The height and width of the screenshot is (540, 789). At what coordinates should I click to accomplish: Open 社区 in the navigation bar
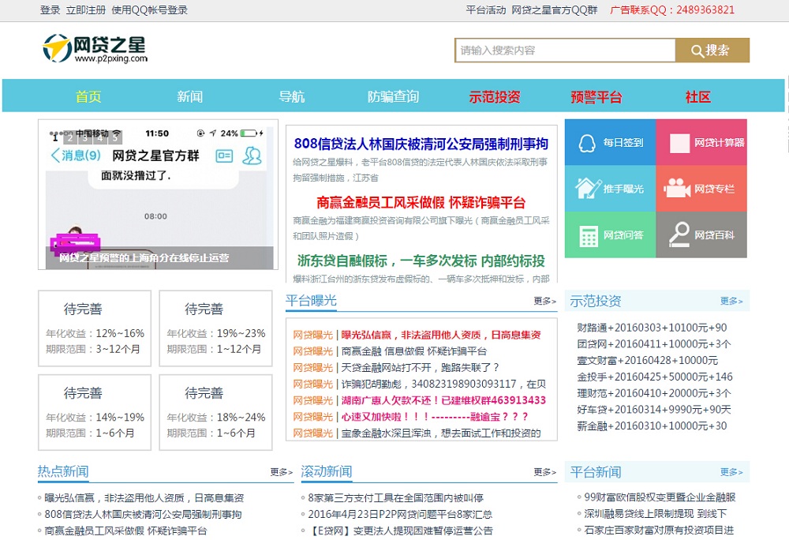tap(698, 96)
